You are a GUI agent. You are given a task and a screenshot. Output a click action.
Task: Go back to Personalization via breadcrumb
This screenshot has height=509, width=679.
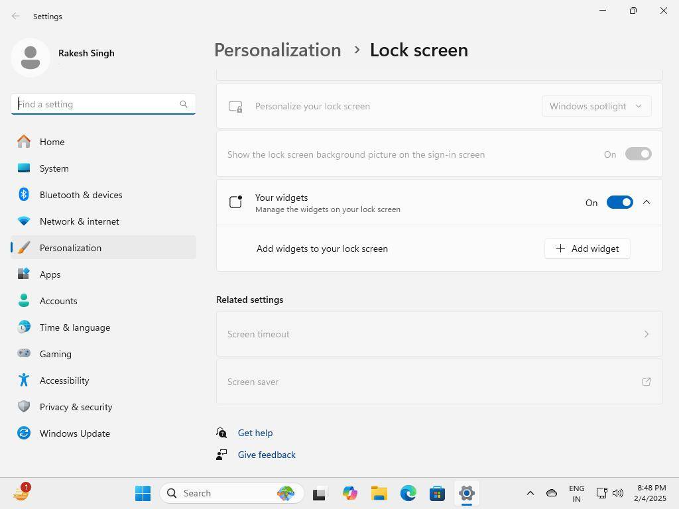278,50
